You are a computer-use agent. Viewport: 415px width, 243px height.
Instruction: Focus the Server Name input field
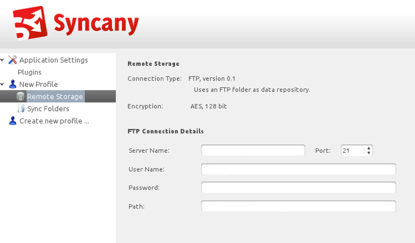tap(253, 151)
